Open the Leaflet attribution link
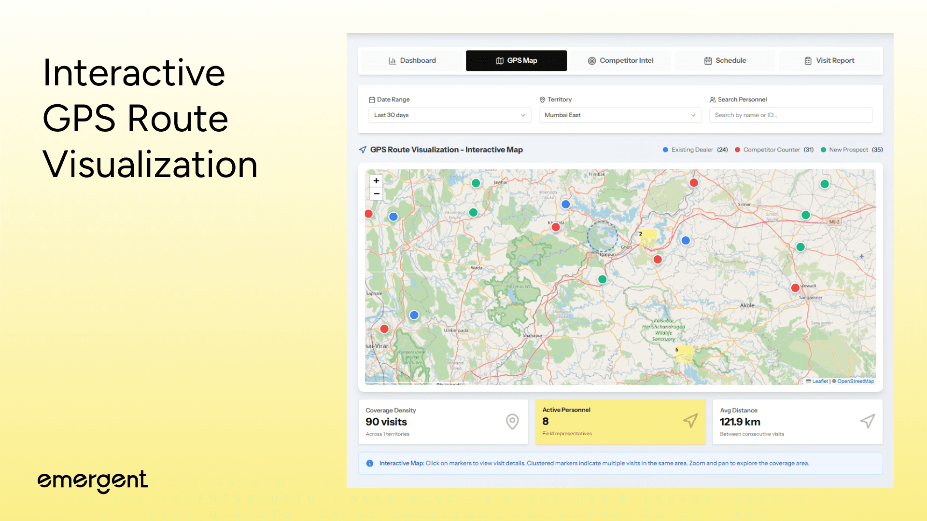The width and height of the screenshot is (927, 521). coord(819,381)
